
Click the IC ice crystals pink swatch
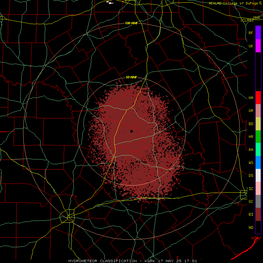(x=258, y=188)
